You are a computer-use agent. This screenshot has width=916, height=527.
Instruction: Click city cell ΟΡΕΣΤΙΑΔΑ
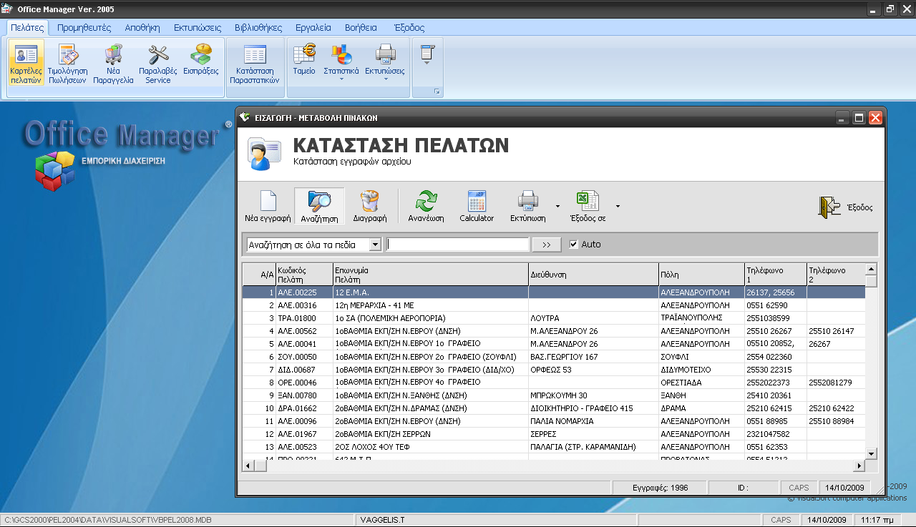(701, 383)
